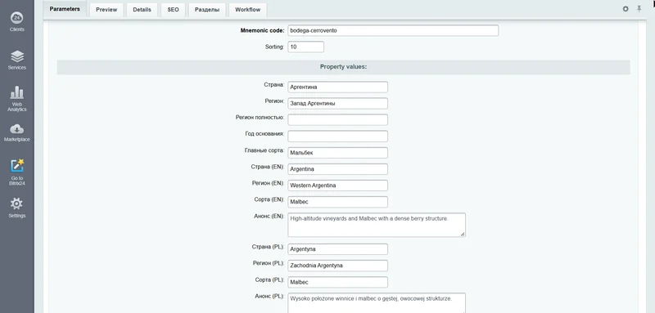The width and height of the screenshot is (655, 313).
Task: Click the Анонс (PL) label
Action: pyautogui.click(x=269, y=296)
